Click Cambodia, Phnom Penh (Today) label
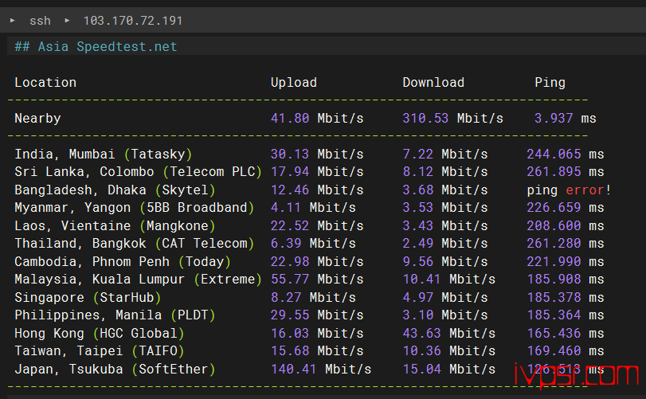The image size is (646, 399). pyautogui.click(x=123, y=261)
